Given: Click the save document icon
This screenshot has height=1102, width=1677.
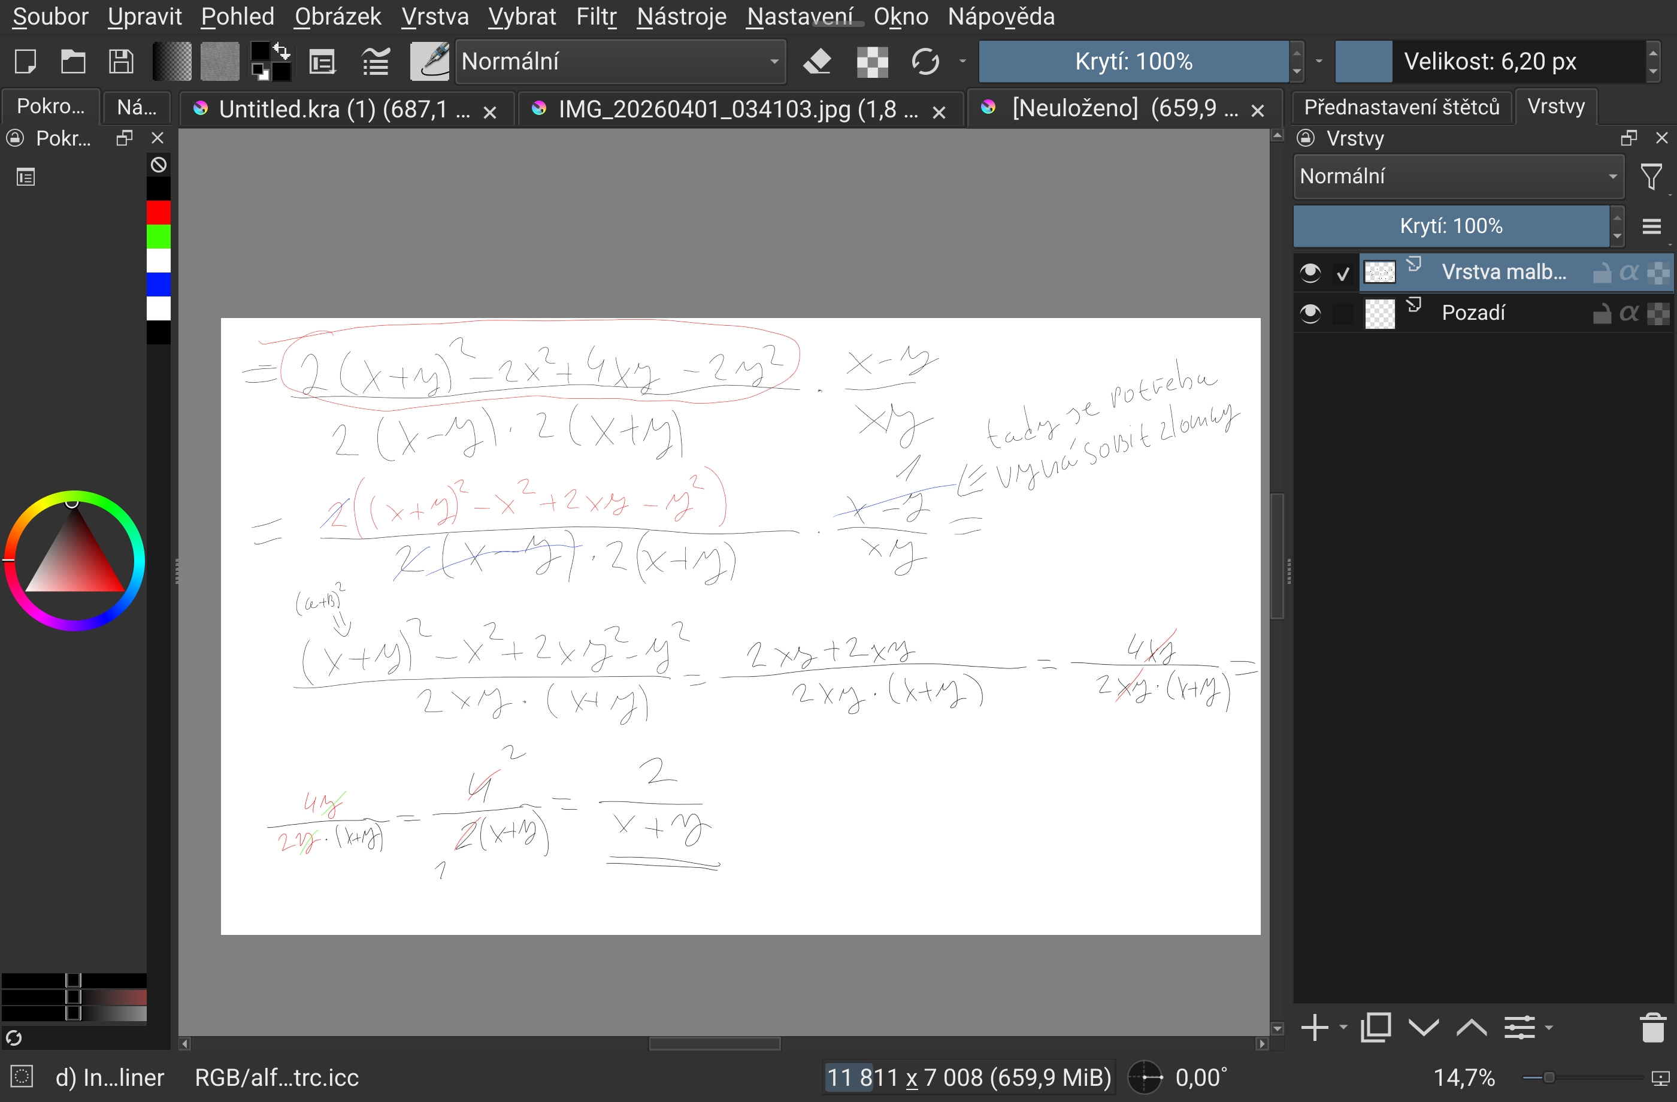Looking at the screenshot, I should pos(121,61).
